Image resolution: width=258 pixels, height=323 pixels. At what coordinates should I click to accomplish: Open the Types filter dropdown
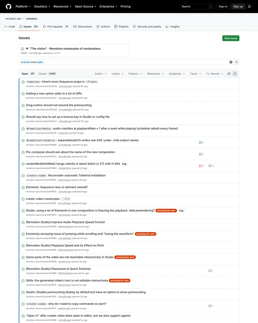(195, 74)
